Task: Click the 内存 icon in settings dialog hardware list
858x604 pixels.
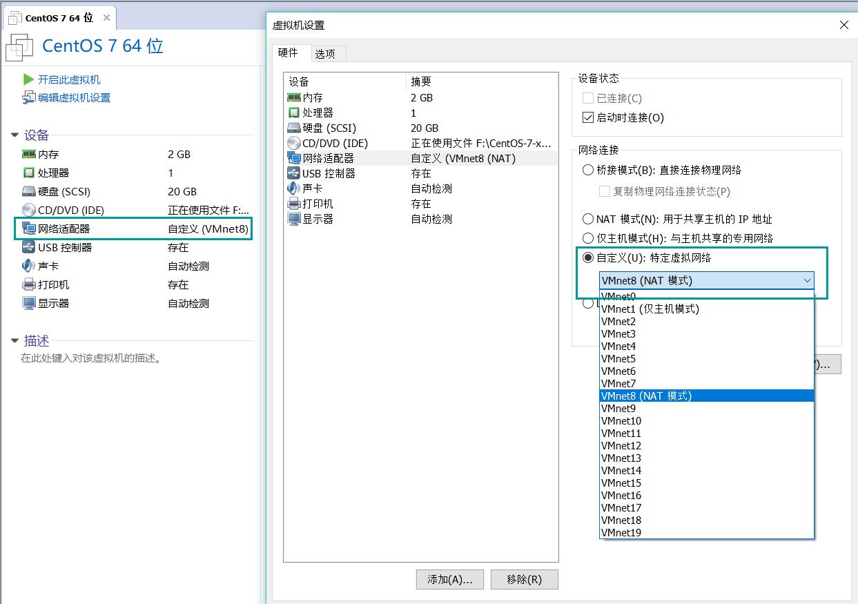Action: (x=293, y=97)
